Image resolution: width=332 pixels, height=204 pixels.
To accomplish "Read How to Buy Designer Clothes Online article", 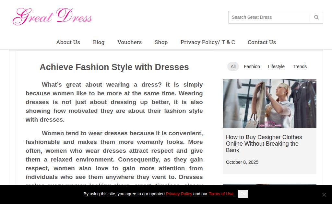I will (264, 144).
